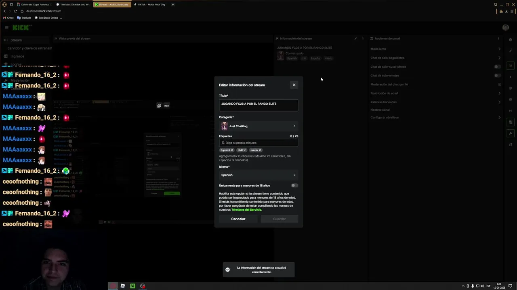This screenshot has width=517, height=290.
Task: Switch to TikTok - Make Your Day tab
Action: point(150,4)
